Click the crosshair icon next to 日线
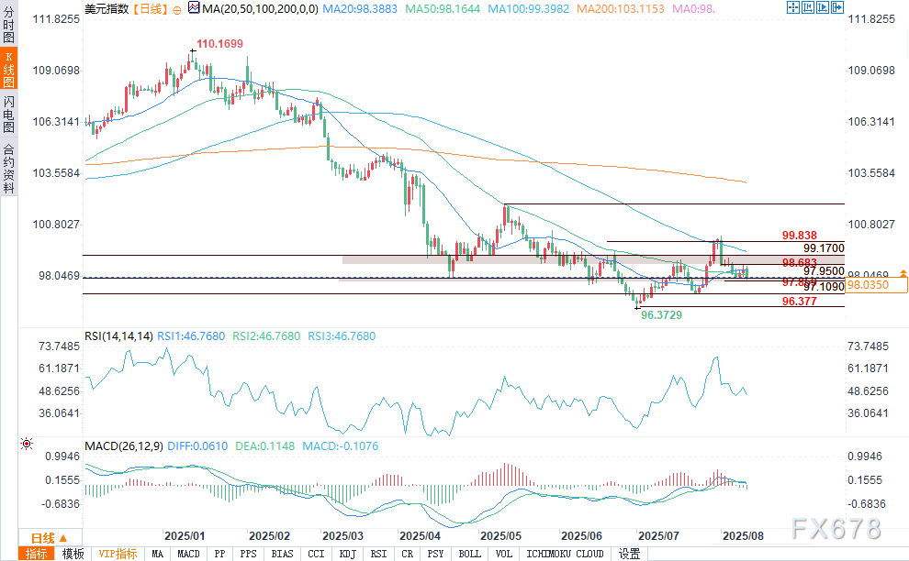 (x=176, y=8)
